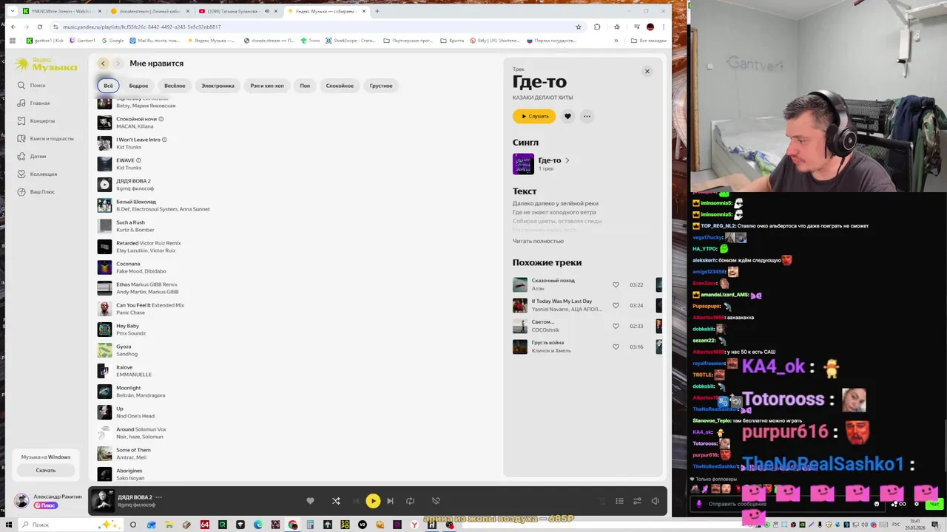Open the play queue list icon
Image resolution: width=947 pixels, height=532 pixels.
coord(620,501)
